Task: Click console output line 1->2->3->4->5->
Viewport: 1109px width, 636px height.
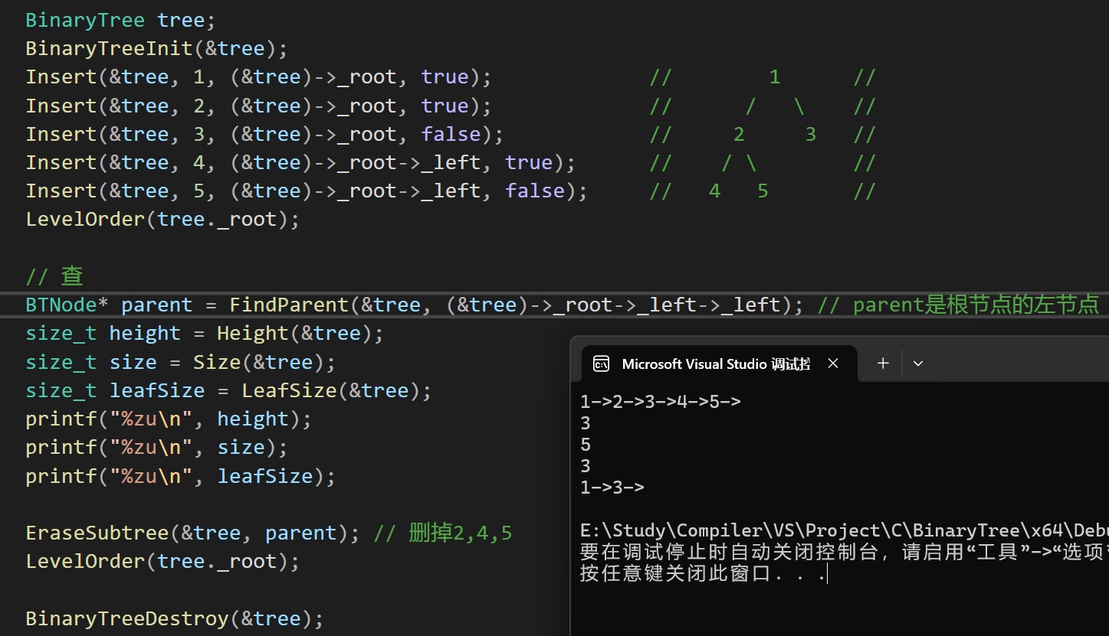Action: (x=660, y=402)
